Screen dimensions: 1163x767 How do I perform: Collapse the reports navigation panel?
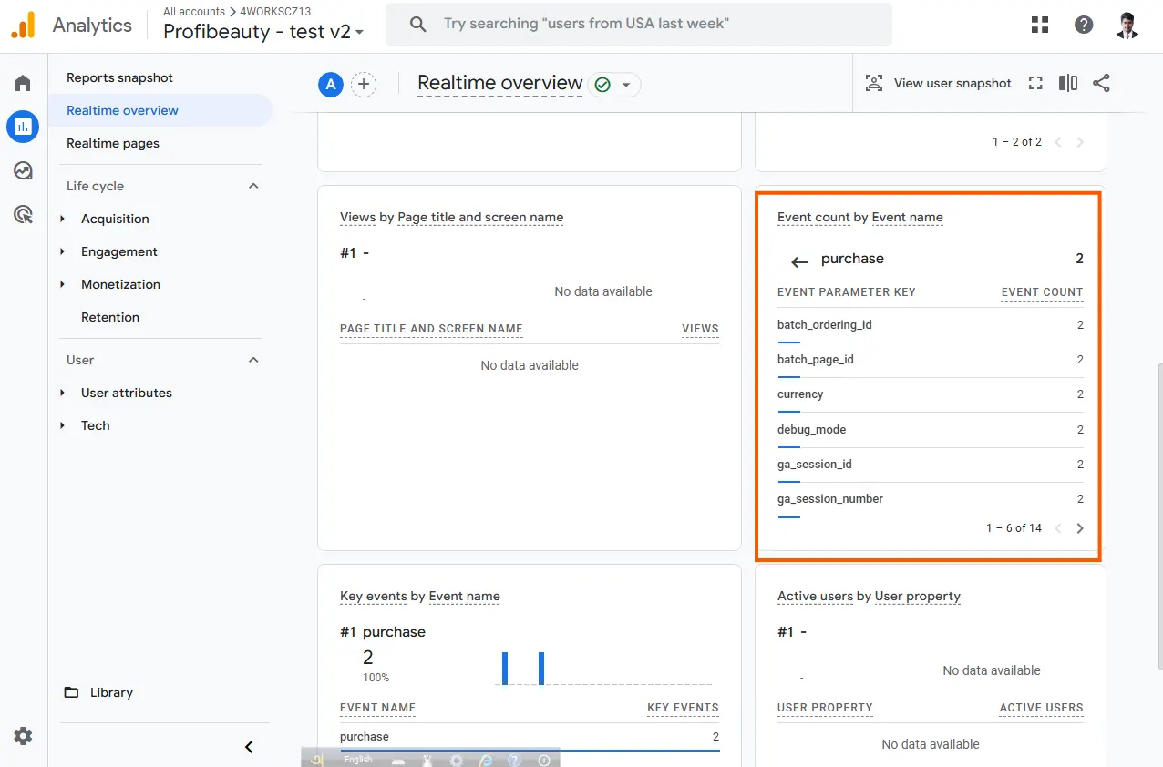[x=249, y=747]
